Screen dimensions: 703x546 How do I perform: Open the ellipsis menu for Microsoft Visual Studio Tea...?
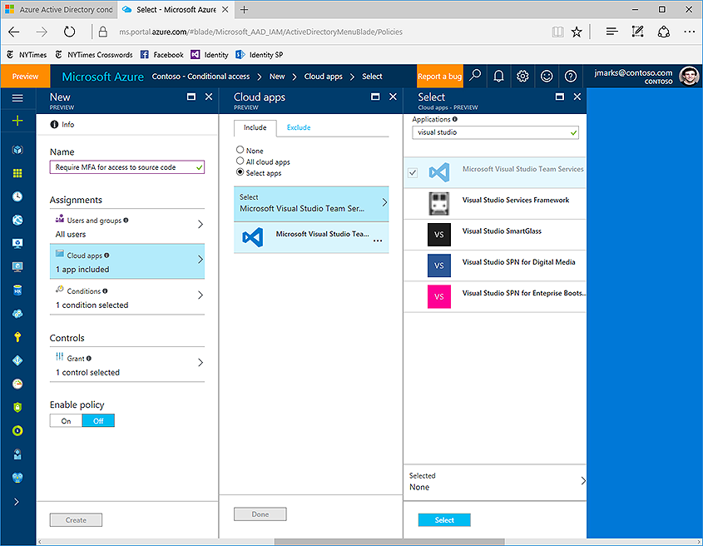[x=378, y=241]
